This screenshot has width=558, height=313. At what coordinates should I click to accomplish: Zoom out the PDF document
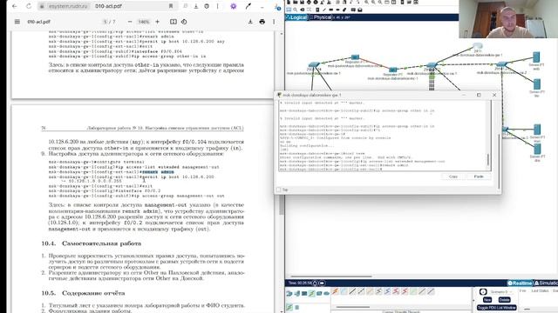(130, 22)
